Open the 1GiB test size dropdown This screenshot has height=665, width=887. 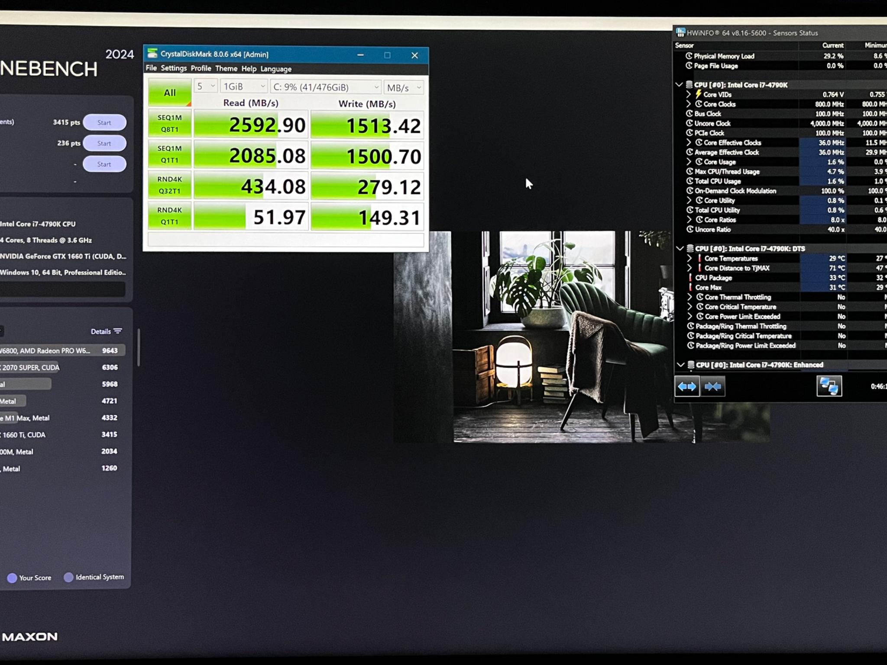244,87
